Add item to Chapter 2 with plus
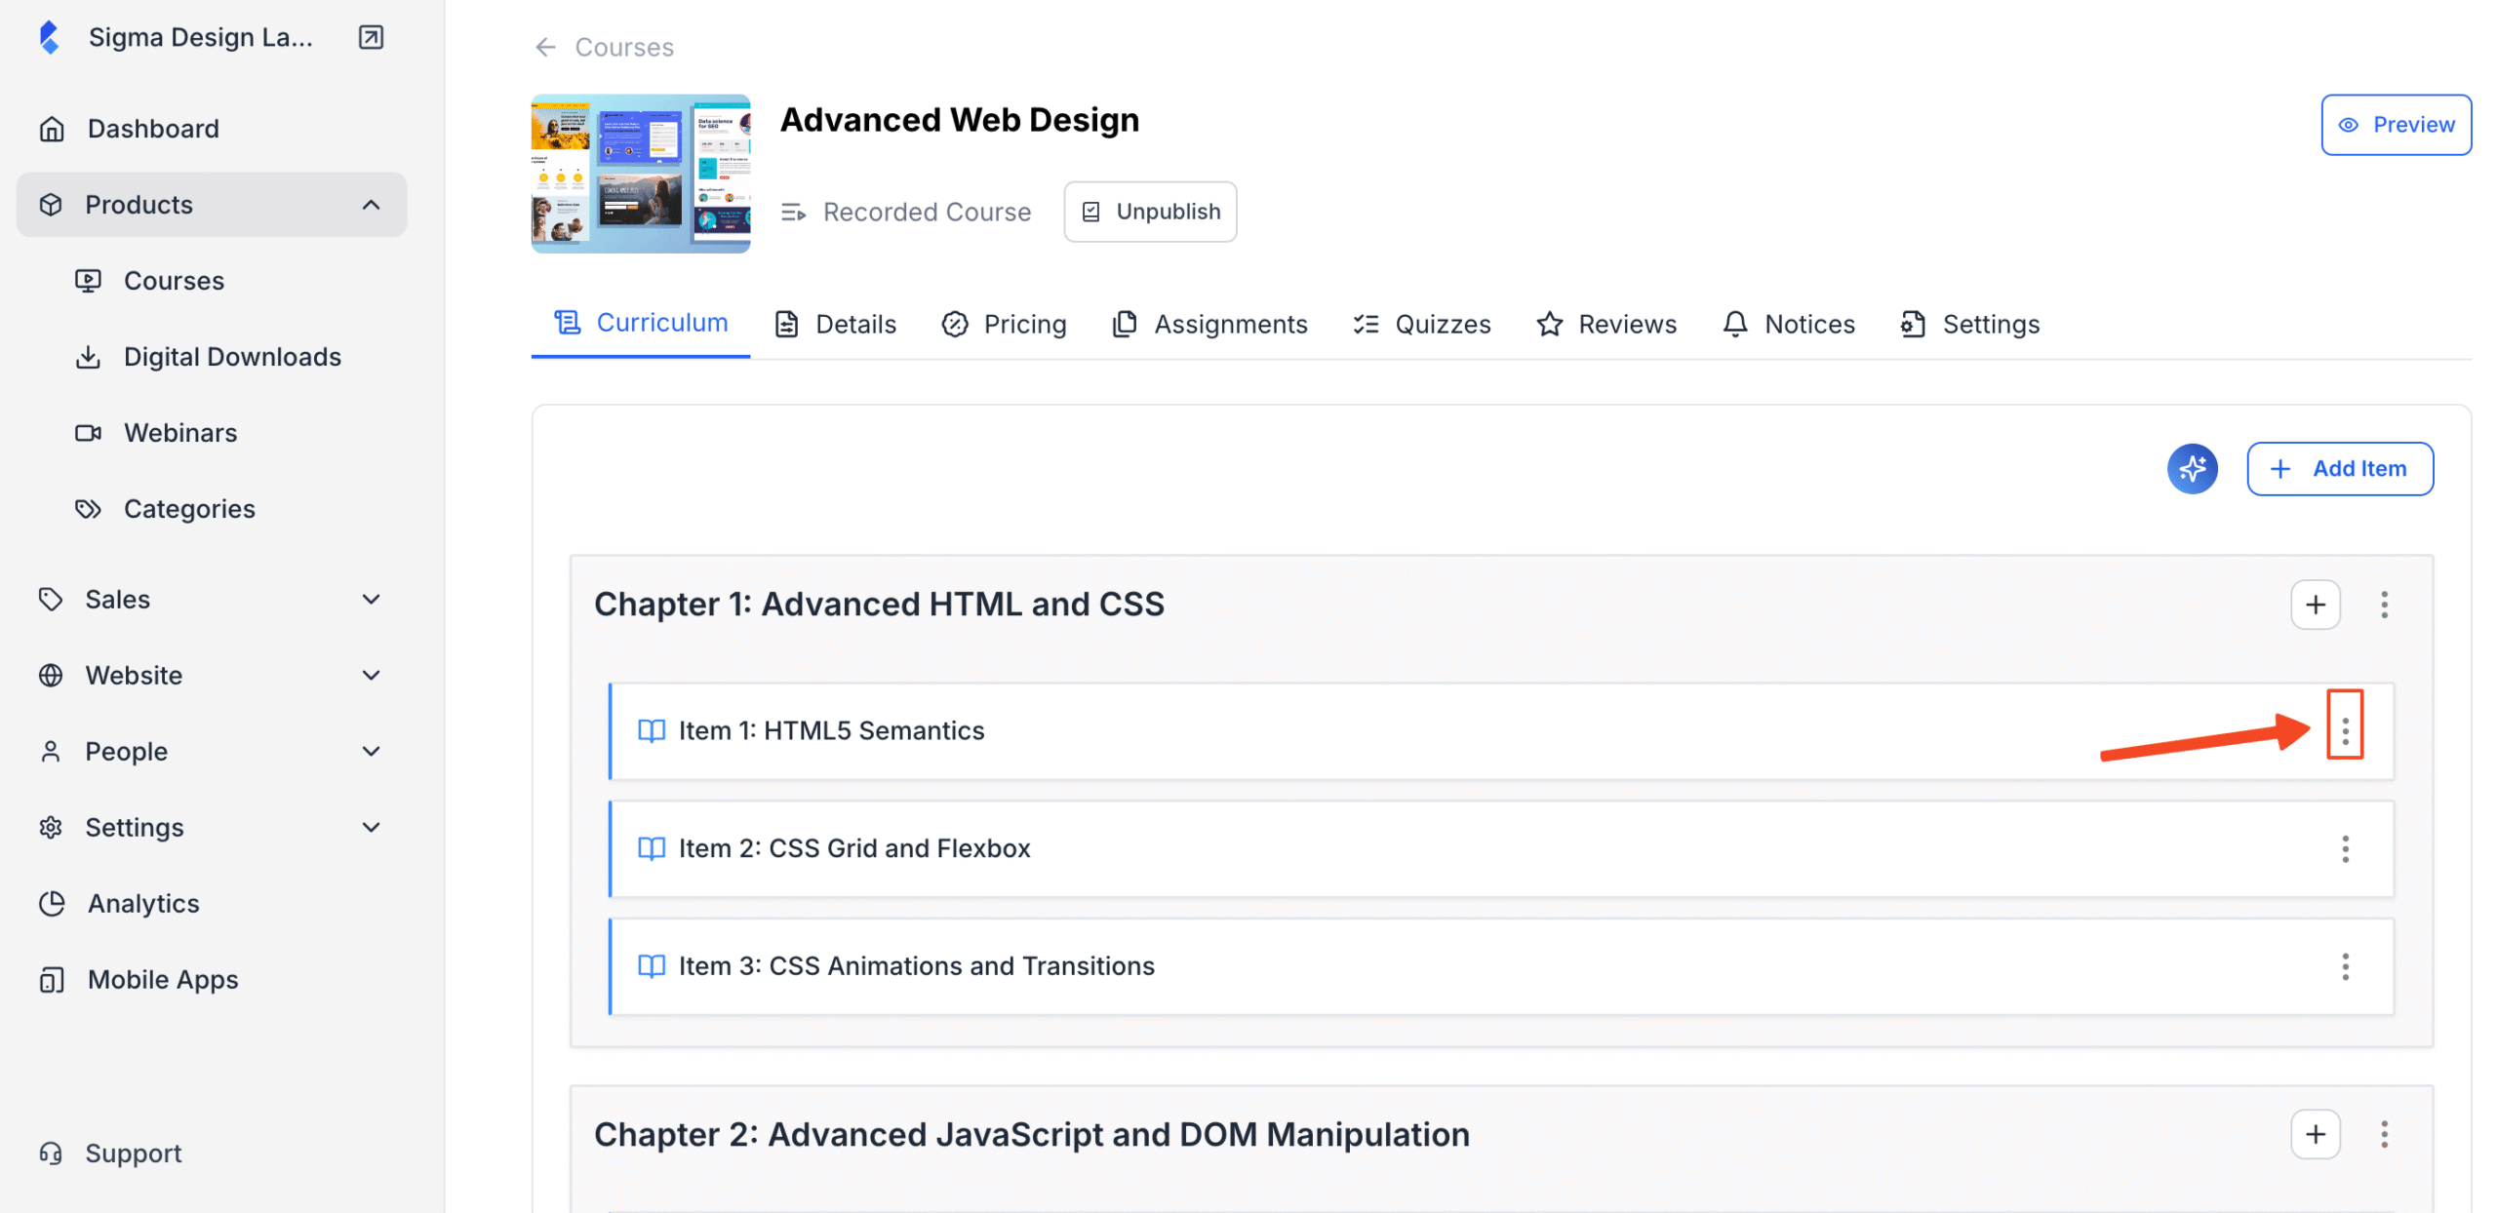2497x1213 pixels. (x=2315, y=1134)
